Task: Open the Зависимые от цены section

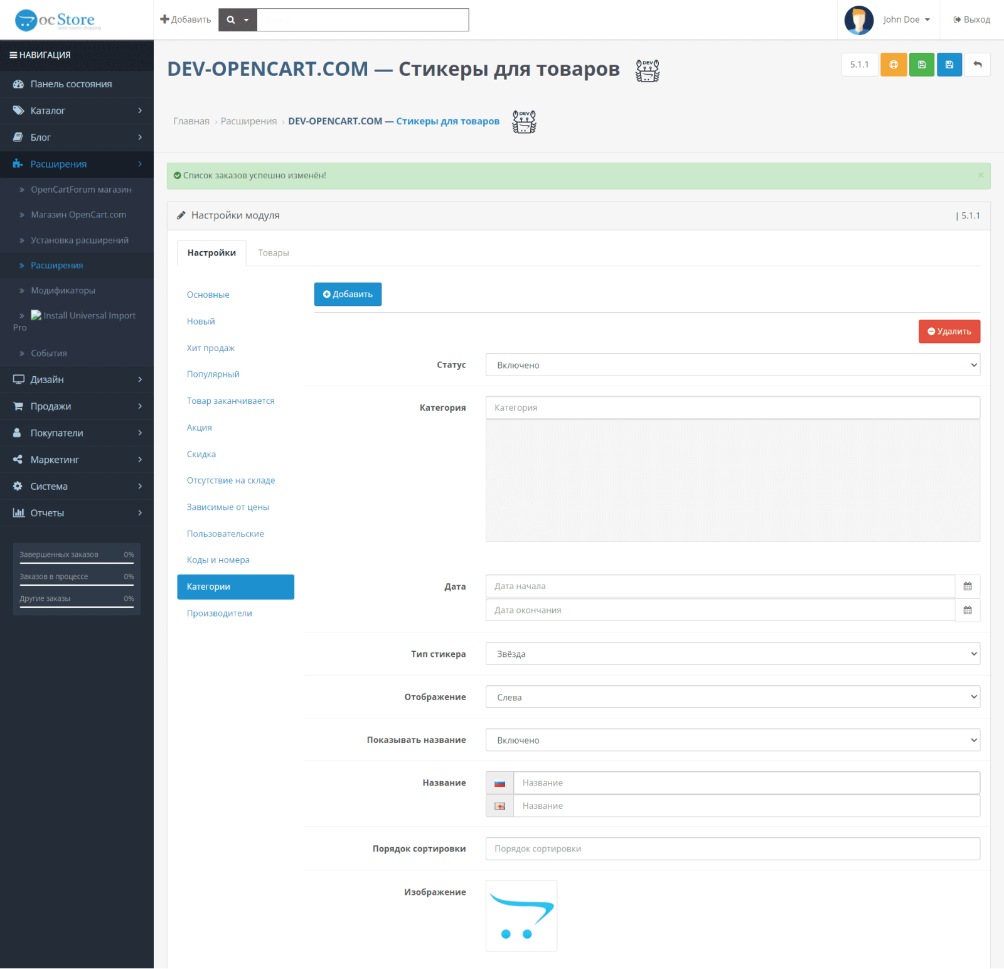Action: [x=235, y=507]
